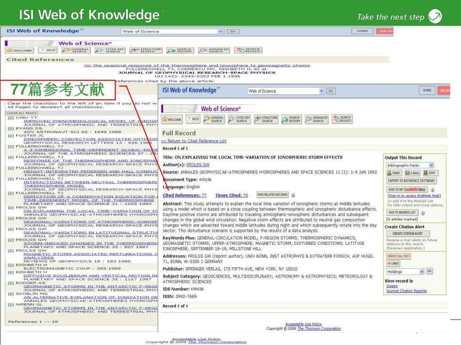Open the Inspec link
461x345 pixels.
pos(392,286)
